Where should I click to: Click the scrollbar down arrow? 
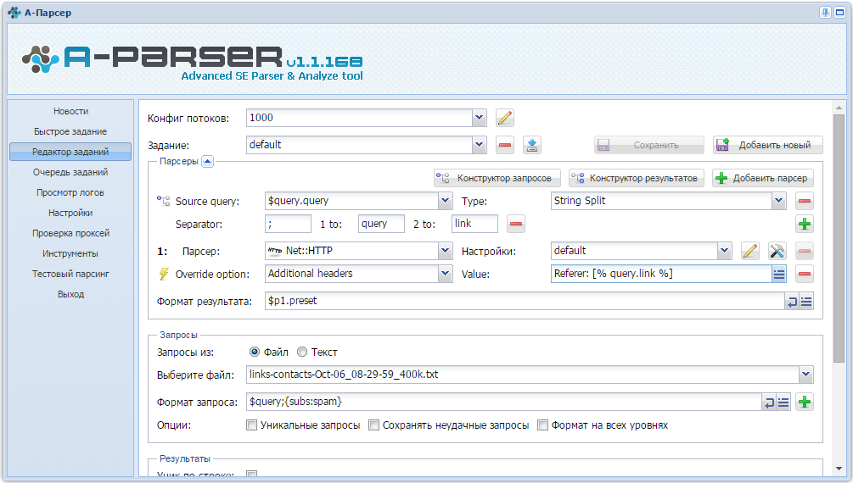839,469
